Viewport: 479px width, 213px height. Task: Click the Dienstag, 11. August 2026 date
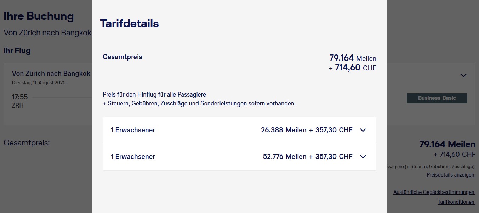(39, 82)
